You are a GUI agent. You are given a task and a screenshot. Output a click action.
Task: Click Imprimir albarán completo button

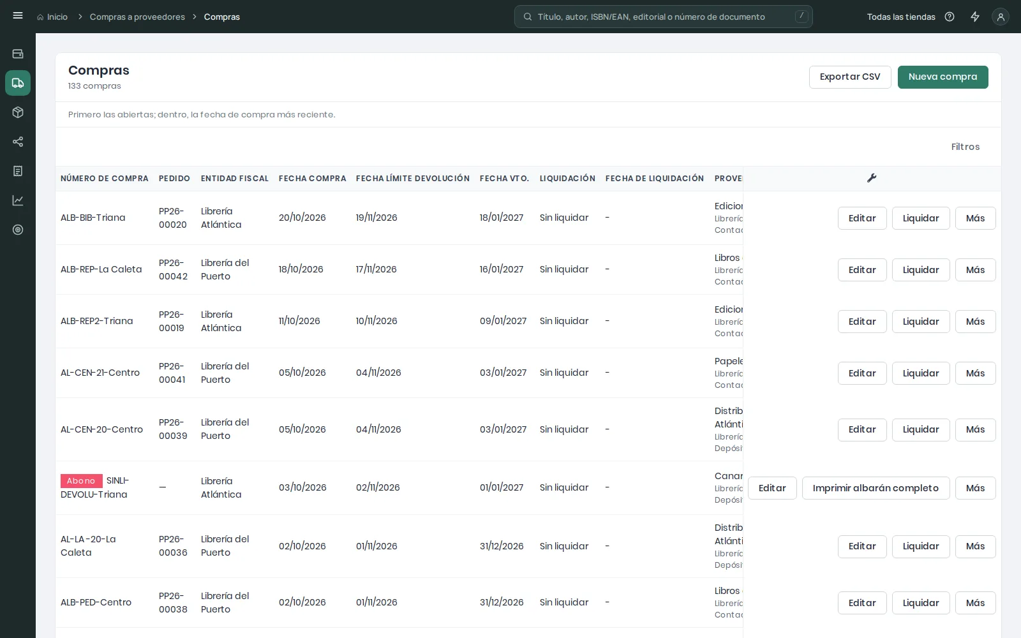(x=876, y=488)
